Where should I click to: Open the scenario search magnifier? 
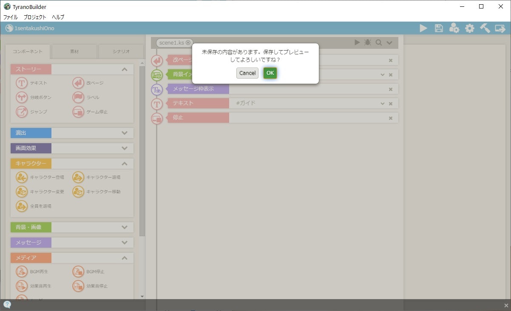[378, 42]
